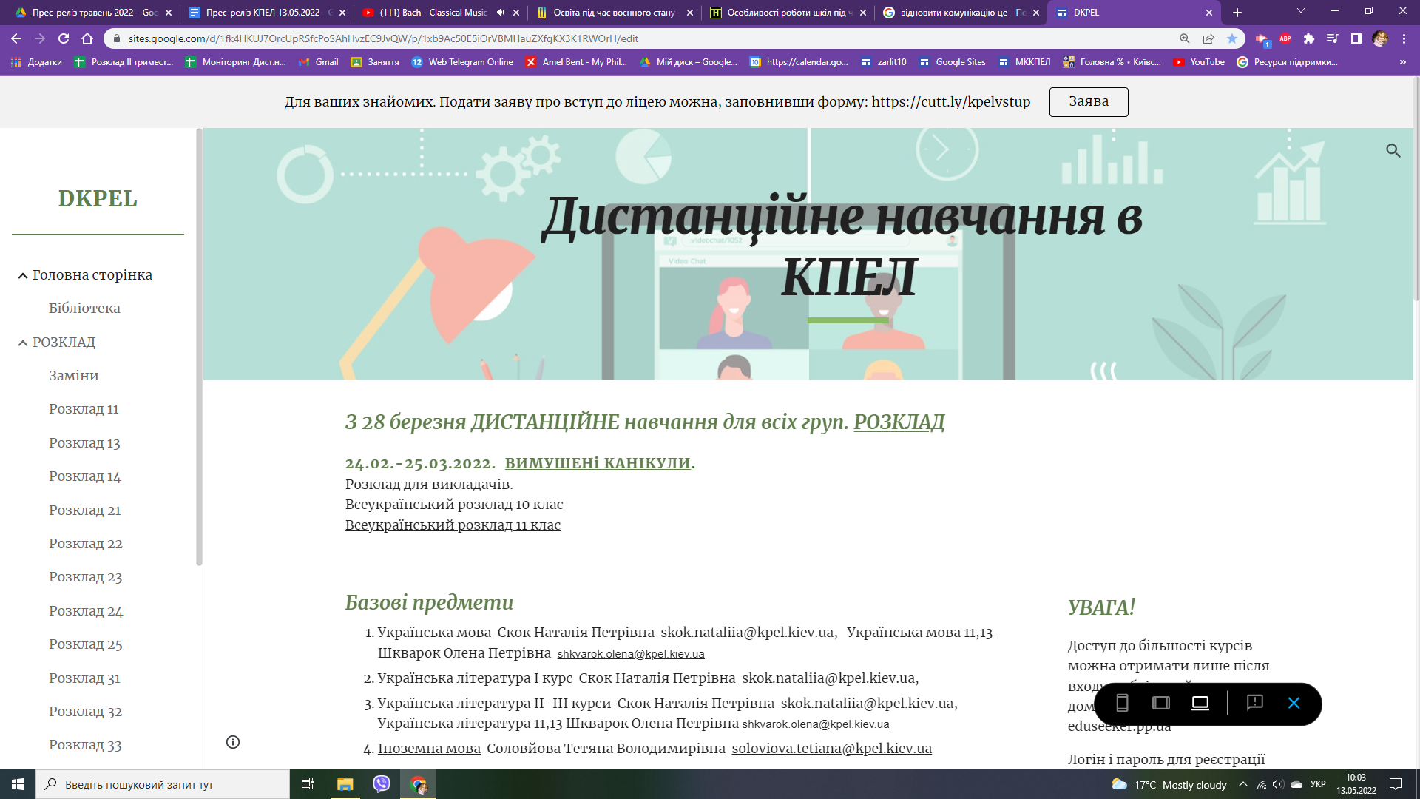Exit the site preview mode

(1294, 703)
